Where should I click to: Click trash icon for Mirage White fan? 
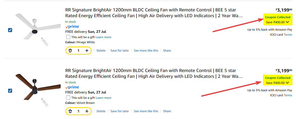tap(70, 51)
